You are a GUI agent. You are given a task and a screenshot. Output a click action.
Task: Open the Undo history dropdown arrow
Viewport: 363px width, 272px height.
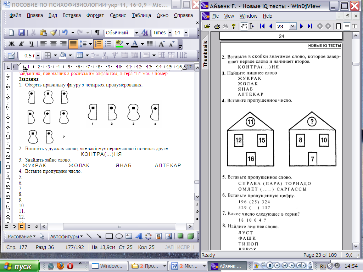tap(73, 33)
